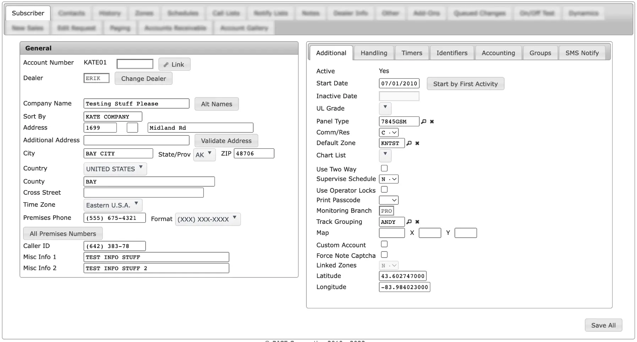This screenshot has height=342, width=637.
Task: Click the Panel Type text field
Action: 399,121
